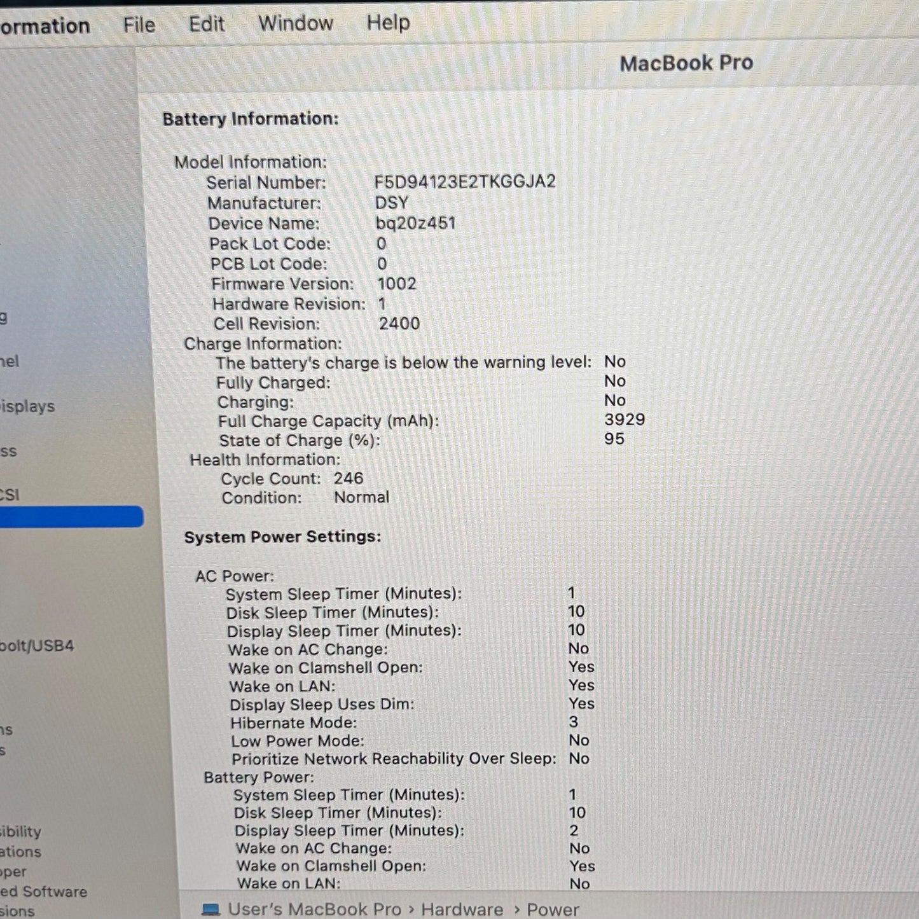Select Accessibility in the sidebar
The height and width of the screenshot is (919, 919).
(x=21, y=832)
